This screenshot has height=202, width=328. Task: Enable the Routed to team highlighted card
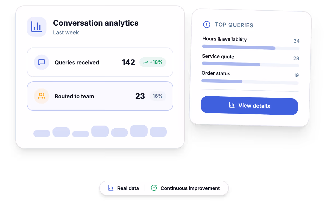coord(100,96)
